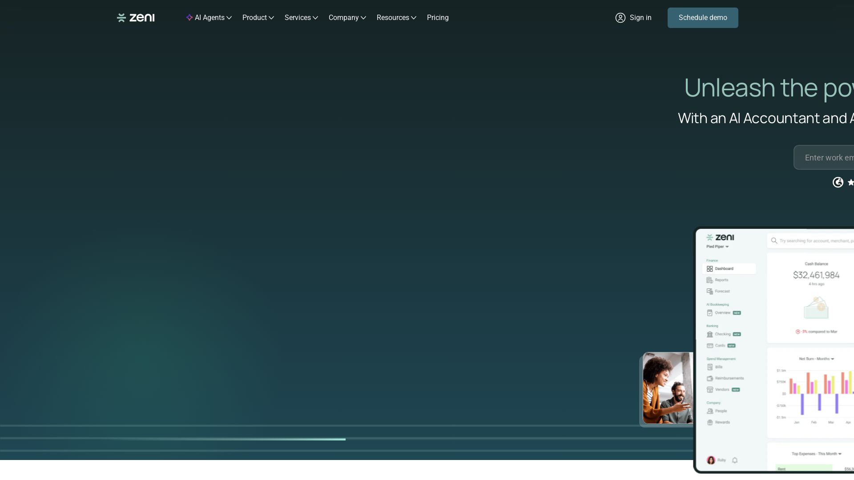Screen dimensions: 854x480
Task: Click the 'Unleash the' headline text
Action: coord(751,88)
